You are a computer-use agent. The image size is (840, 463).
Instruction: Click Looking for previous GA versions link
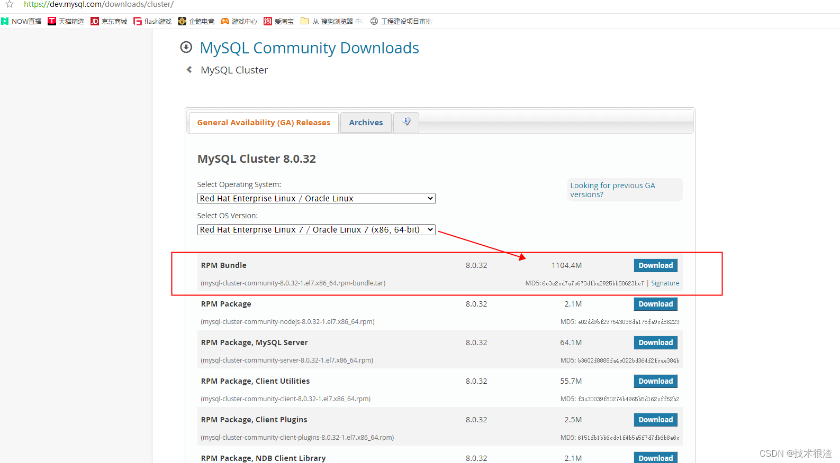(612, 190)
